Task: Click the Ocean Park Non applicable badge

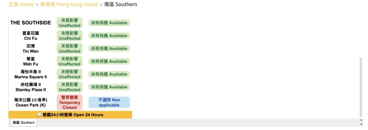Action: click(x=109, y=102)
